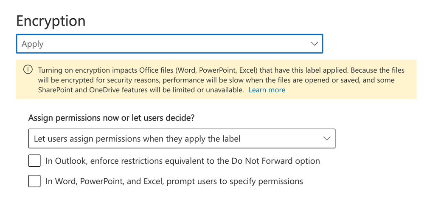Image resolution: width=424 pixels, height=205 pixels.
Task: Check the Word, PowerPoint, and Excel prompt box
Action: (x=34, y=181)
